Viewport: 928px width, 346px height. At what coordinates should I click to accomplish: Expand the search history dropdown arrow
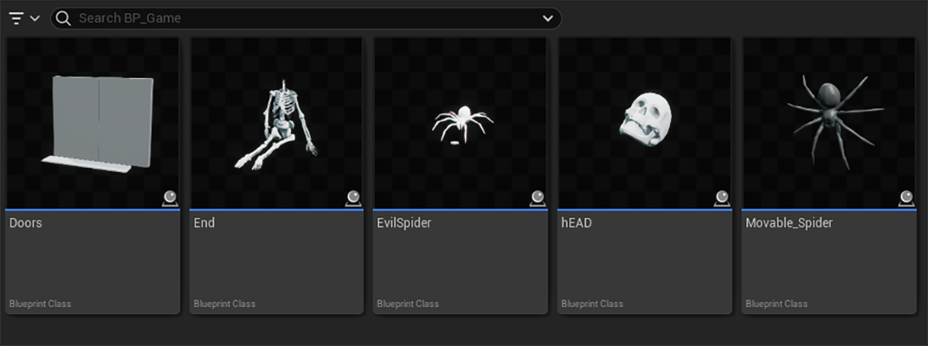[x=548, y=18]
